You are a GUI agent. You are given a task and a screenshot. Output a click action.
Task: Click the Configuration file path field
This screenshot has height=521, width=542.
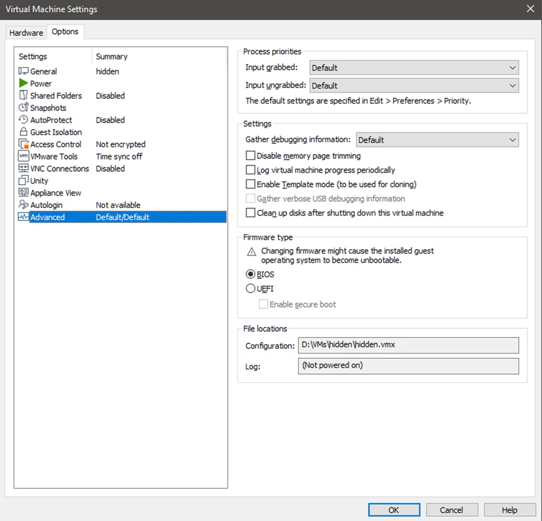(x=408, y=345)
